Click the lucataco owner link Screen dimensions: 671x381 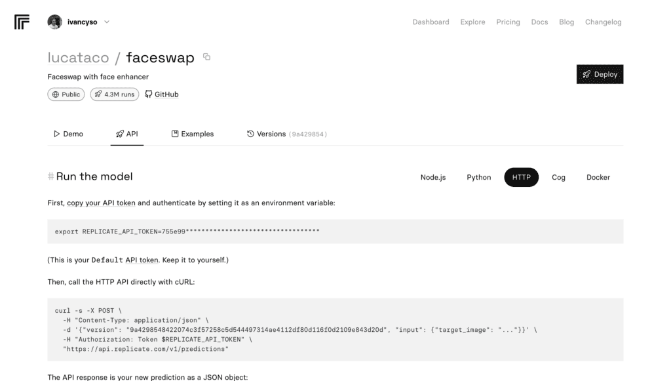79,57
